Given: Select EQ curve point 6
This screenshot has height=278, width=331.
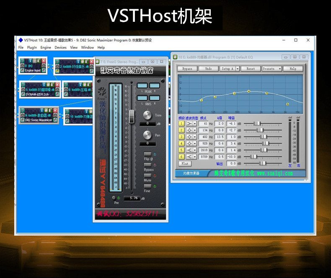Looking at the screenshot, I should click(x=287, y=104).
